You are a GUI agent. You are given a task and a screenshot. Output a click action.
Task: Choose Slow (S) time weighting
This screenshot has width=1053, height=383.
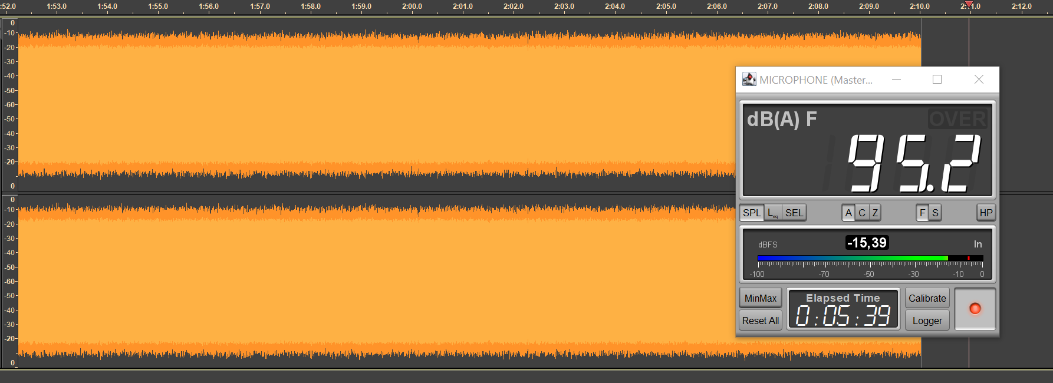[x=935, y=213]
